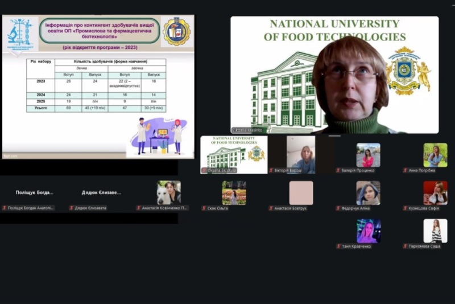Click the '(рік відкриття програми – 2023)' subtitle

[100, 47]
